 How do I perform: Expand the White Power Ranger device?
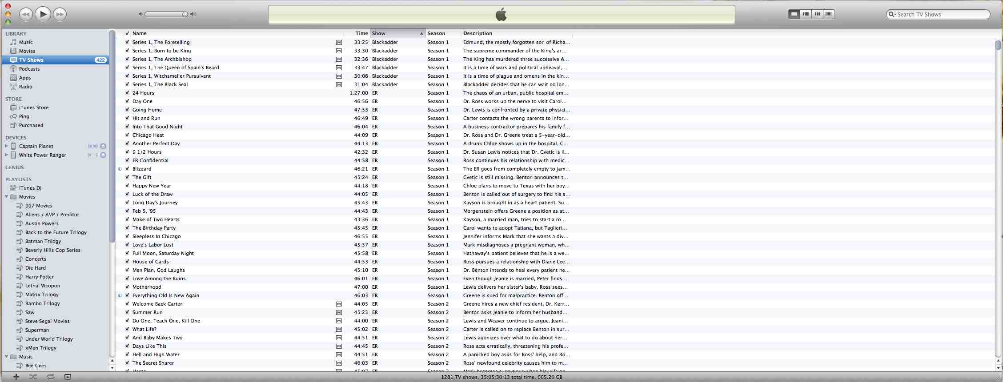point(6,155)
